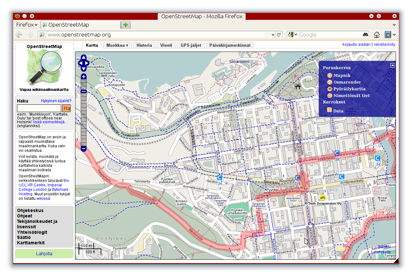Image resolution: width=412 pixels, height=277 pixels.
Task: Click the zoom bar track below handle
Action: (x=84, y=119)
